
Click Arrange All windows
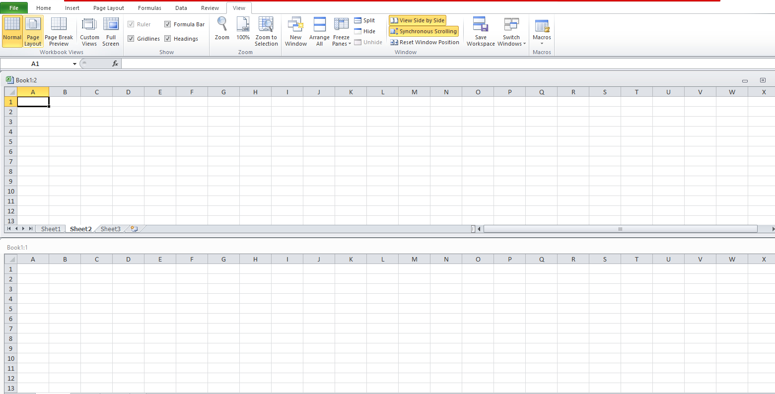(x=319, y=31)
